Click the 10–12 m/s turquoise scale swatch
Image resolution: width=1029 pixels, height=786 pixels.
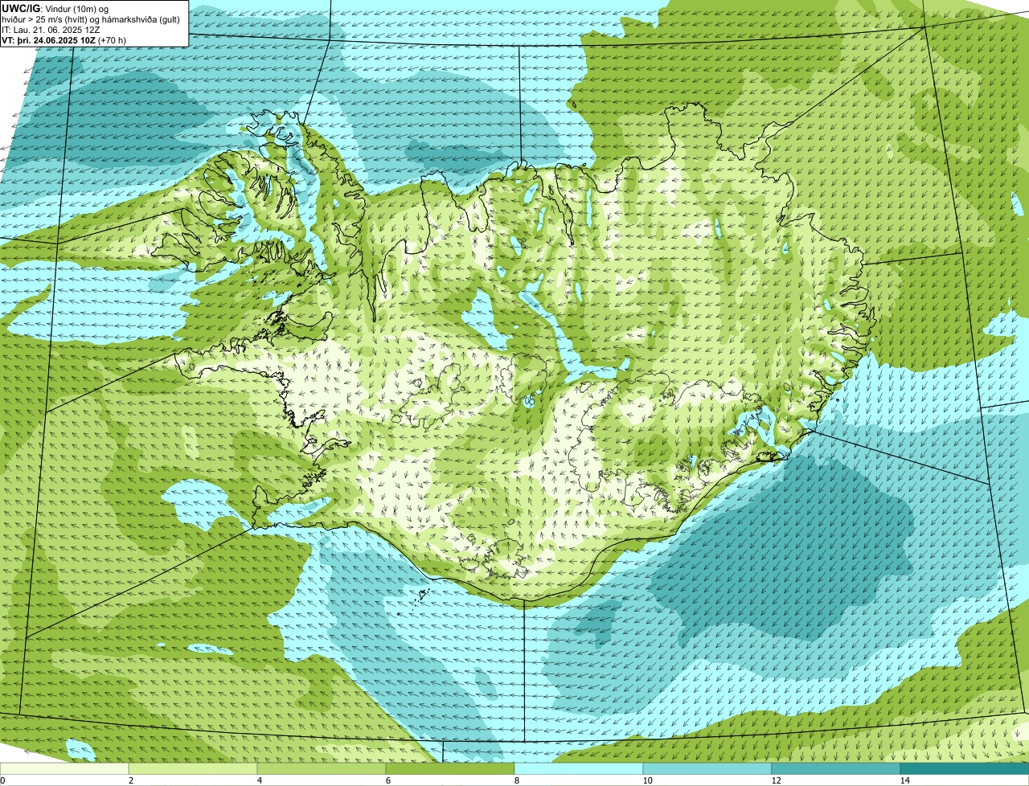(707, 768)
